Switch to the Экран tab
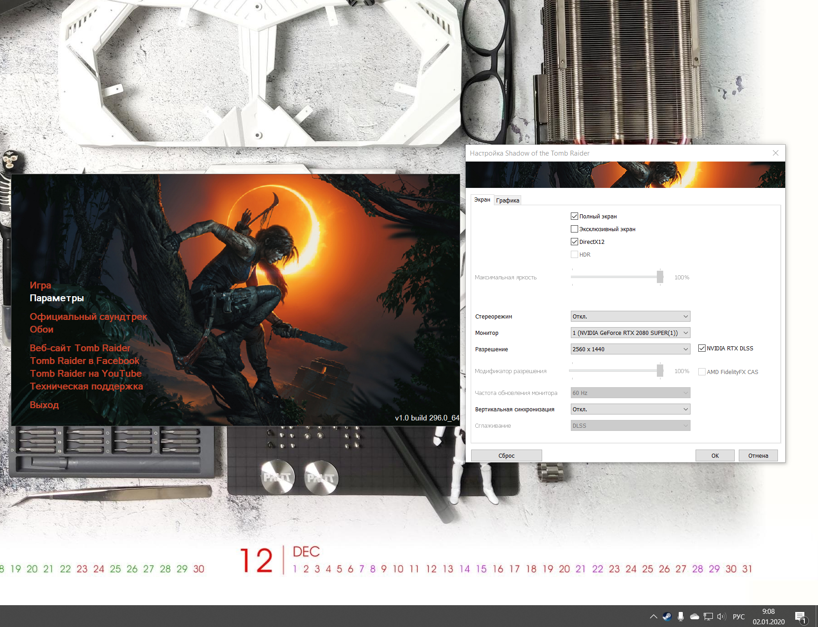 click(x=482, y=200)
